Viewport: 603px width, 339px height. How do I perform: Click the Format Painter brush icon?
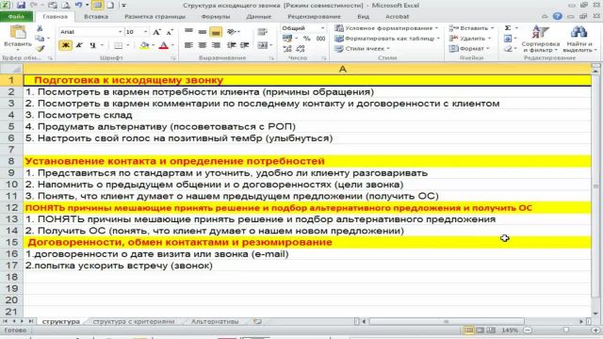(40, 48)
